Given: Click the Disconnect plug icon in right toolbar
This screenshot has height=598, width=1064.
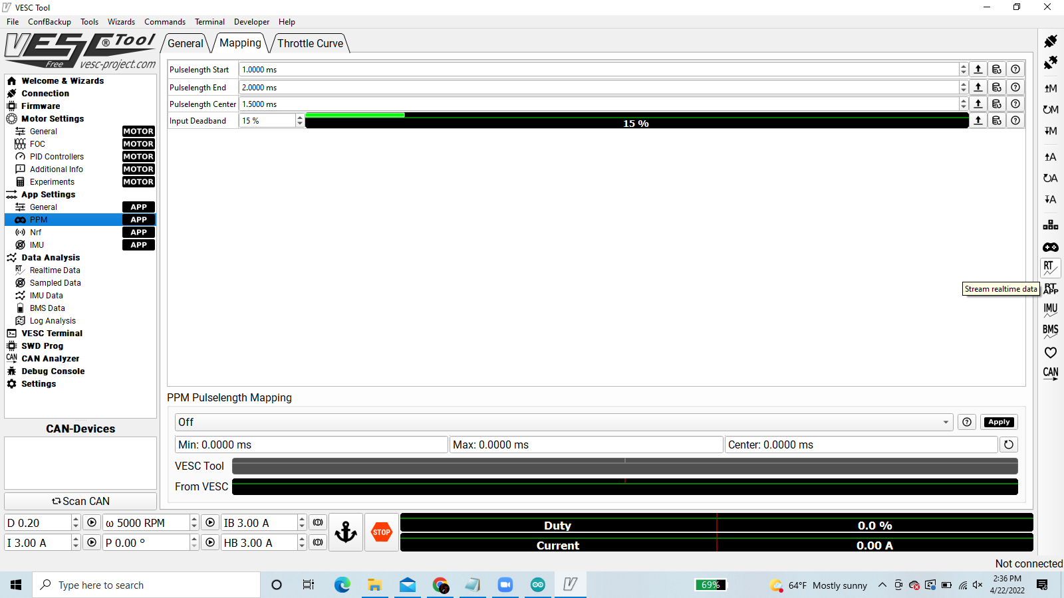Looking at the screenshot, I should [1051, 62].
